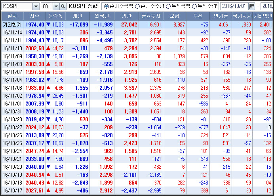Click the 16/10/31 date cell
Screen dimensions: 274x196
pos(12,111)
